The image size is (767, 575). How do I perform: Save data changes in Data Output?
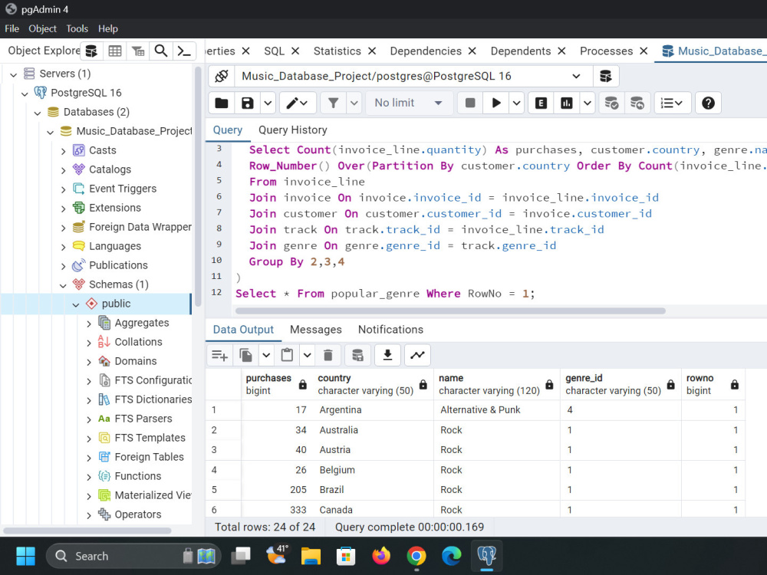[357, 354]
